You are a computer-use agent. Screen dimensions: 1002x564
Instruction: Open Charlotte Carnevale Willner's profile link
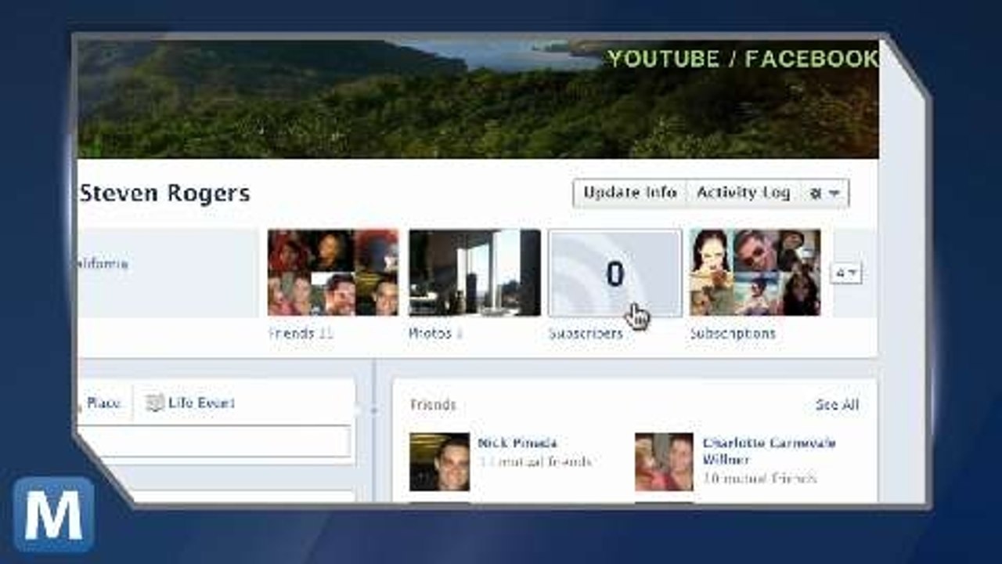tap(769, 451)
